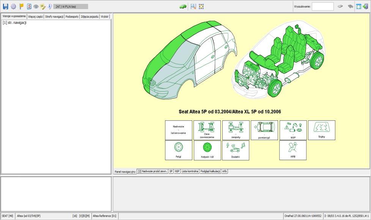371x220 pixels.
Task: Switch to the SP bottom tab
Action: click(171, 172)
